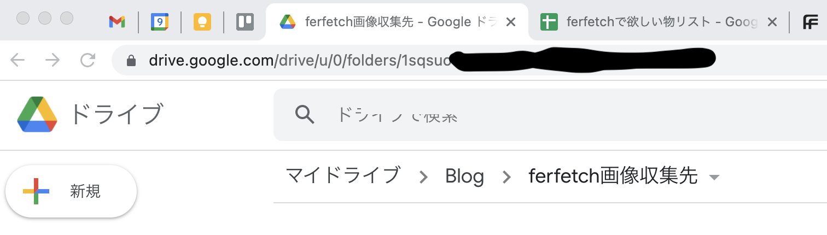Click the browser back arrow
Screen dimensions: 827x235
(x=18, y=60)
